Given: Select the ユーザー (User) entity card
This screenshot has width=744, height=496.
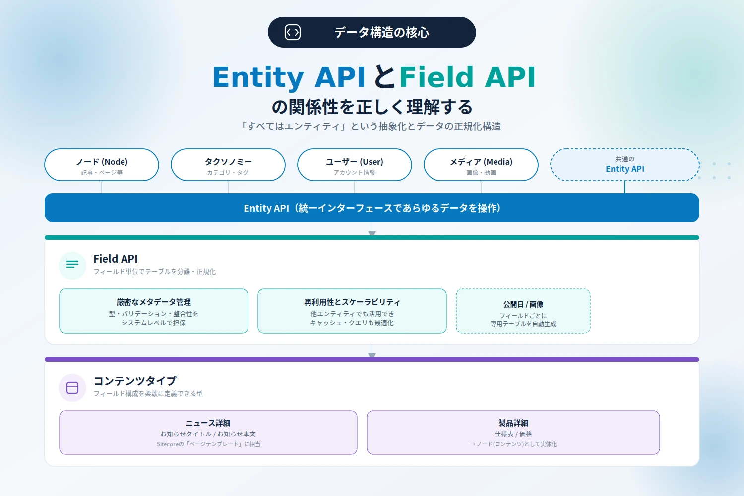Looking at the screenshot, I should (x=355, y=165).
